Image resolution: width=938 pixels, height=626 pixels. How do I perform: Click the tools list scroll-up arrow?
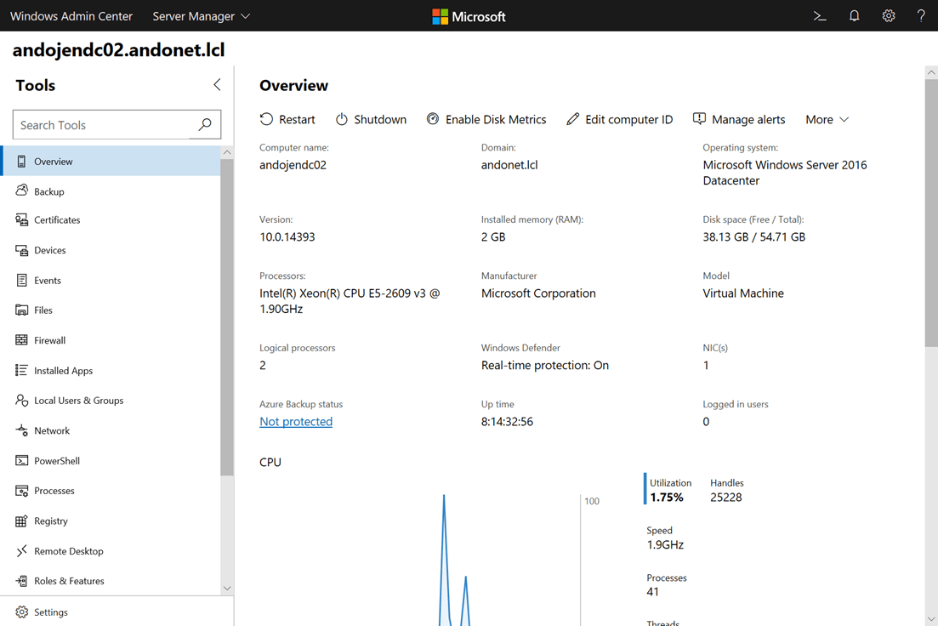[x=227, y=152]
